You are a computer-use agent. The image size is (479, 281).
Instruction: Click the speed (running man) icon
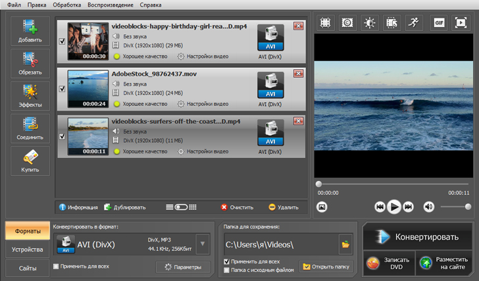tap(414, 23)
